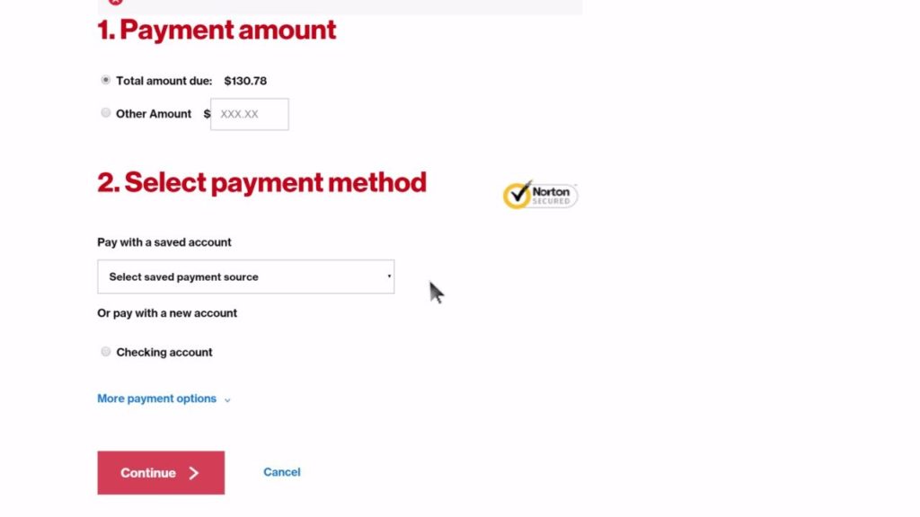920x517 pixels.
Task: Click the small arrow on saved payment dropdown
Action: point(389,276)
